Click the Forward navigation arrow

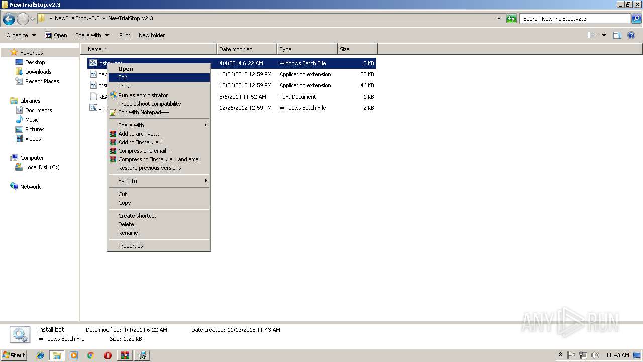point(23,19)
